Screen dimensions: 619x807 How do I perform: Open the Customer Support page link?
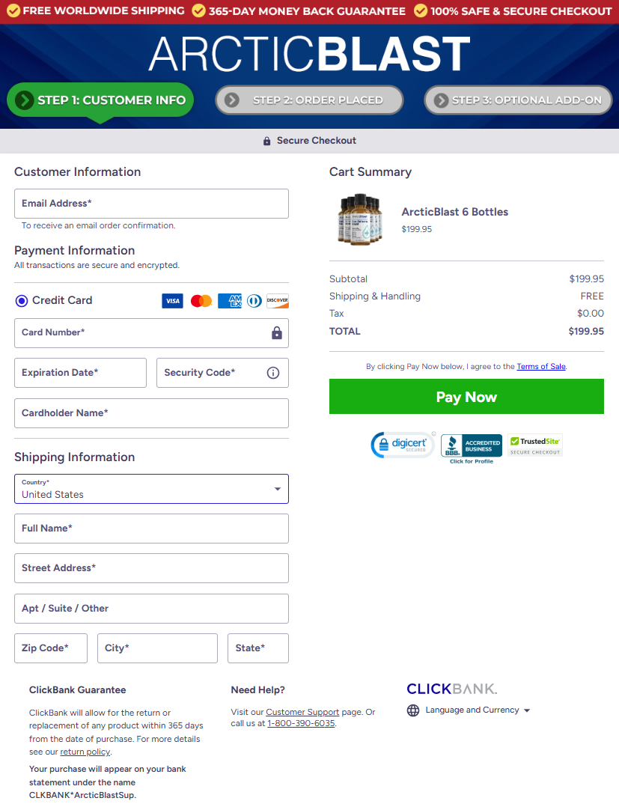coord(302,712)
